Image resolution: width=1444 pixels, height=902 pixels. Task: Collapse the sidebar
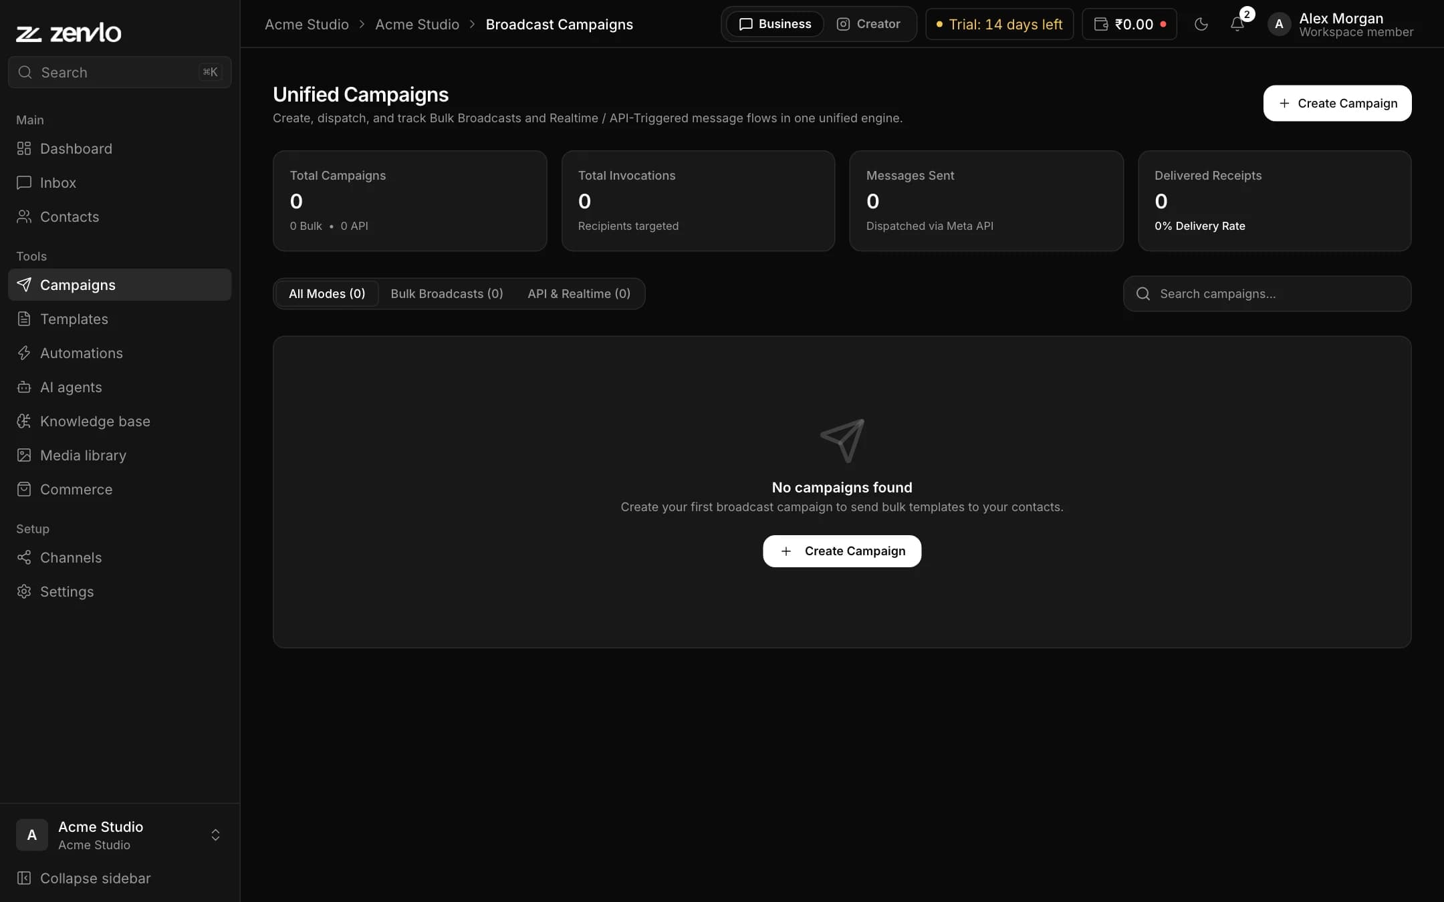click(120, 878)
